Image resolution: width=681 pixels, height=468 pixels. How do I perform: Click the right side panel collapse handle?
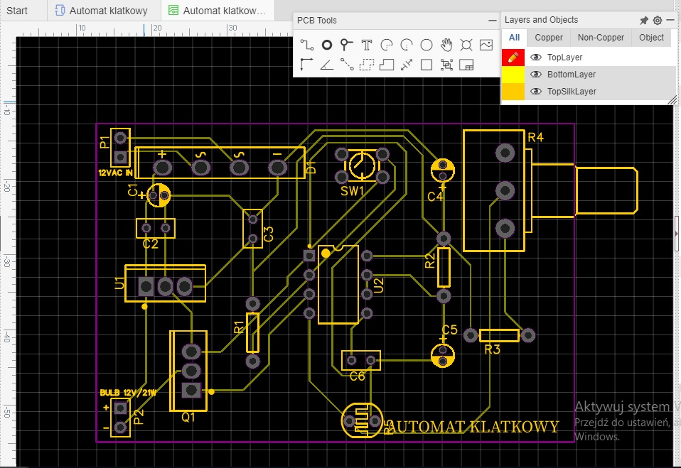(x=677, y=234)
